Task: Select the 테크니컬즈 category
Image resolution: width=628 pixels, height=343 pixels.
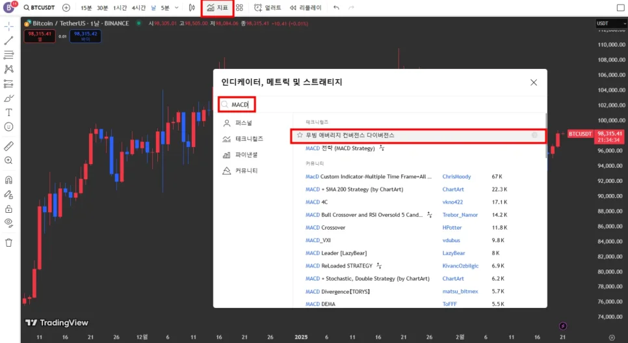Action: (x=244, y=139)
